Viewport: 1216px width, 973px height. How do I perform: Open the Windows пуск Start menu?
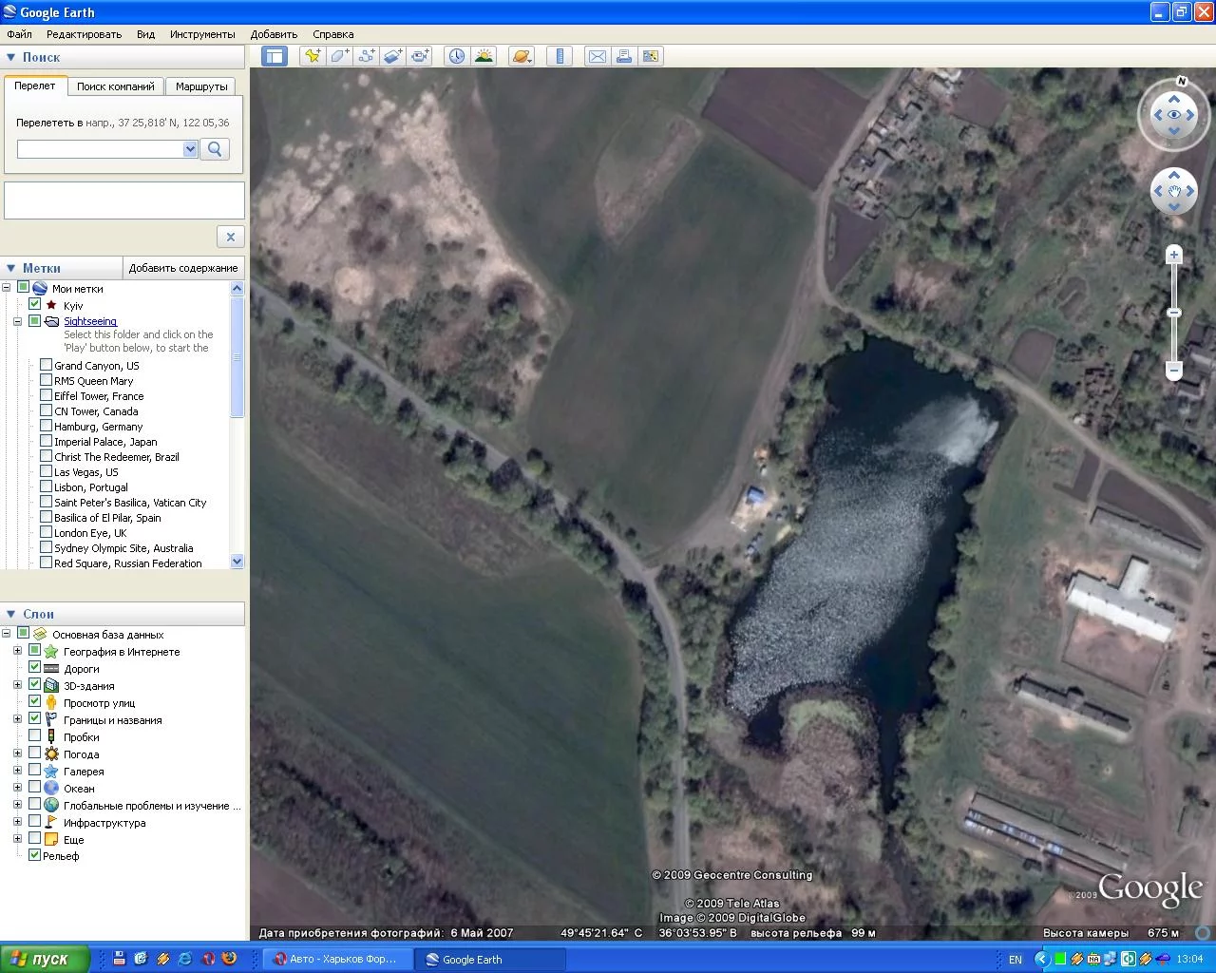coord(45,959)
